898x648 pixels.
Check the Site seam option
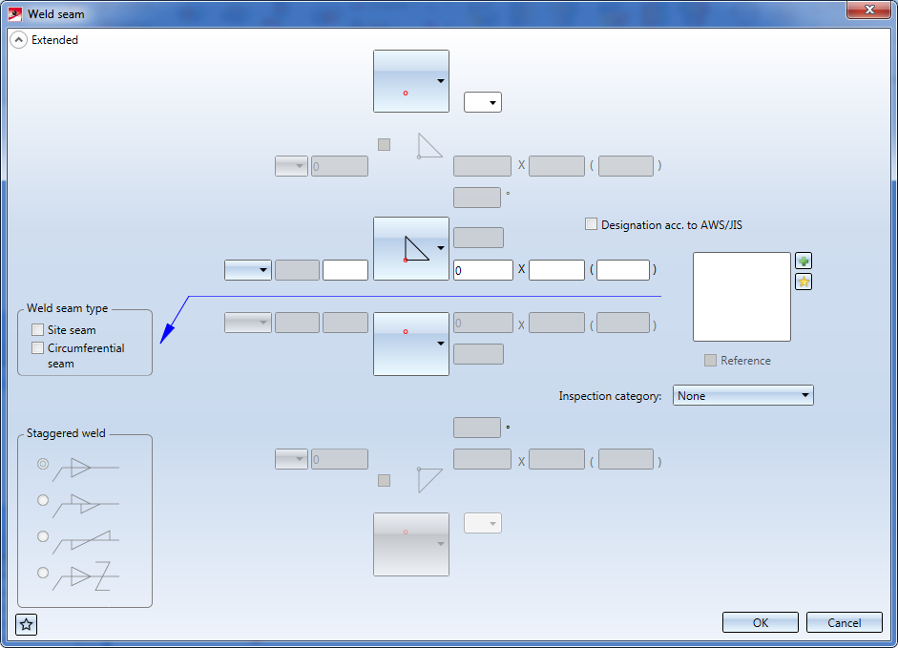pos(38,329)
